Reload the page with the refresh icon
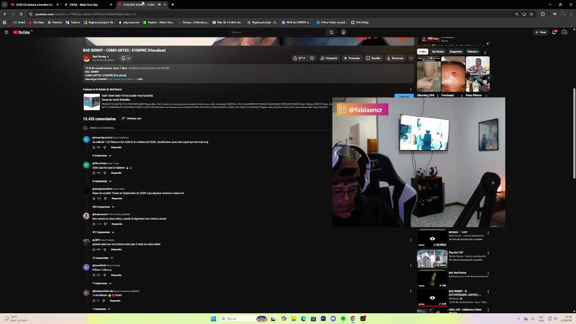576x324 pixels. 21,14
